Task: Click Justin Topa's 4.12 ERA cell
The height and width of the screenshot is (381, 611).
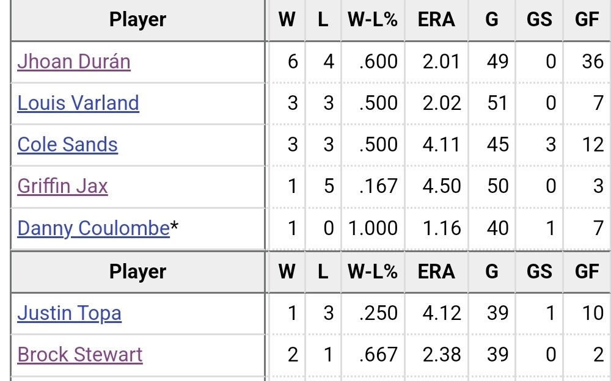Action: coord(441,313)
